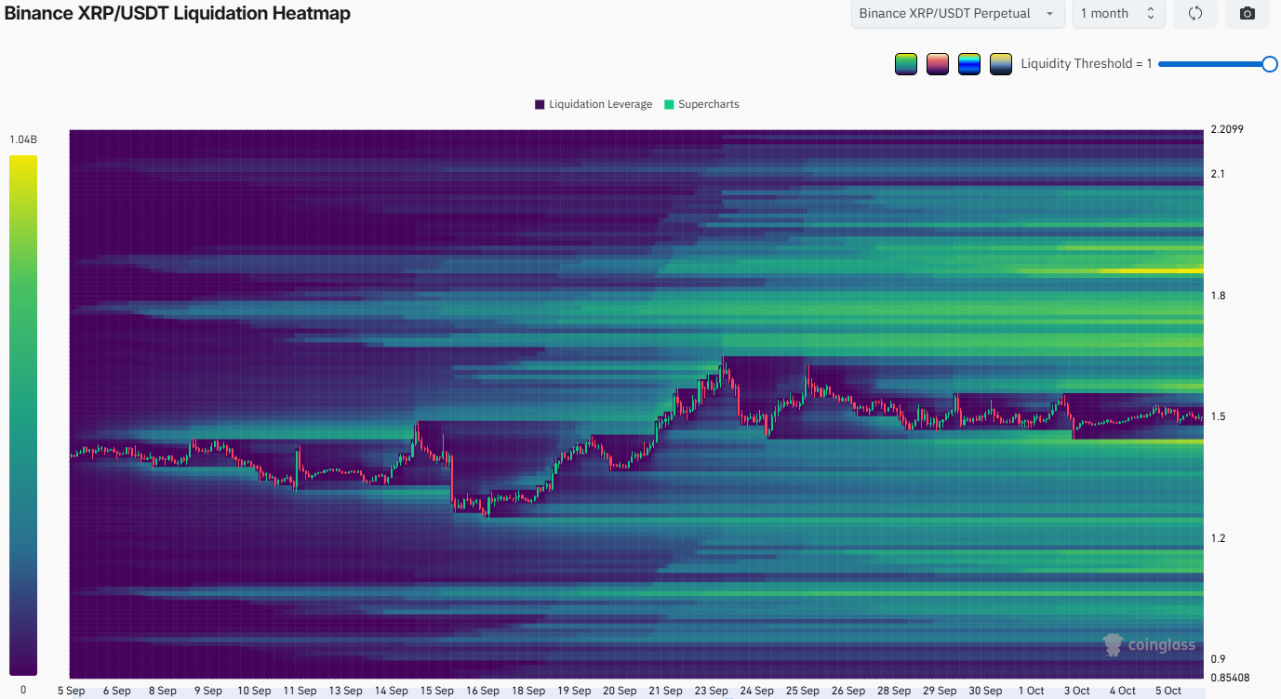Click the 1 Oct date label
The image size is (1281, 699).
(1031, 691)
